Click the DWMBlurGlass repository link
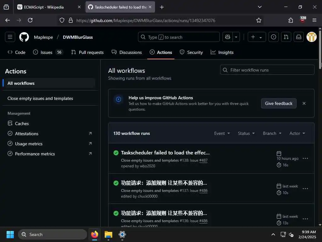 coord(78,37)
